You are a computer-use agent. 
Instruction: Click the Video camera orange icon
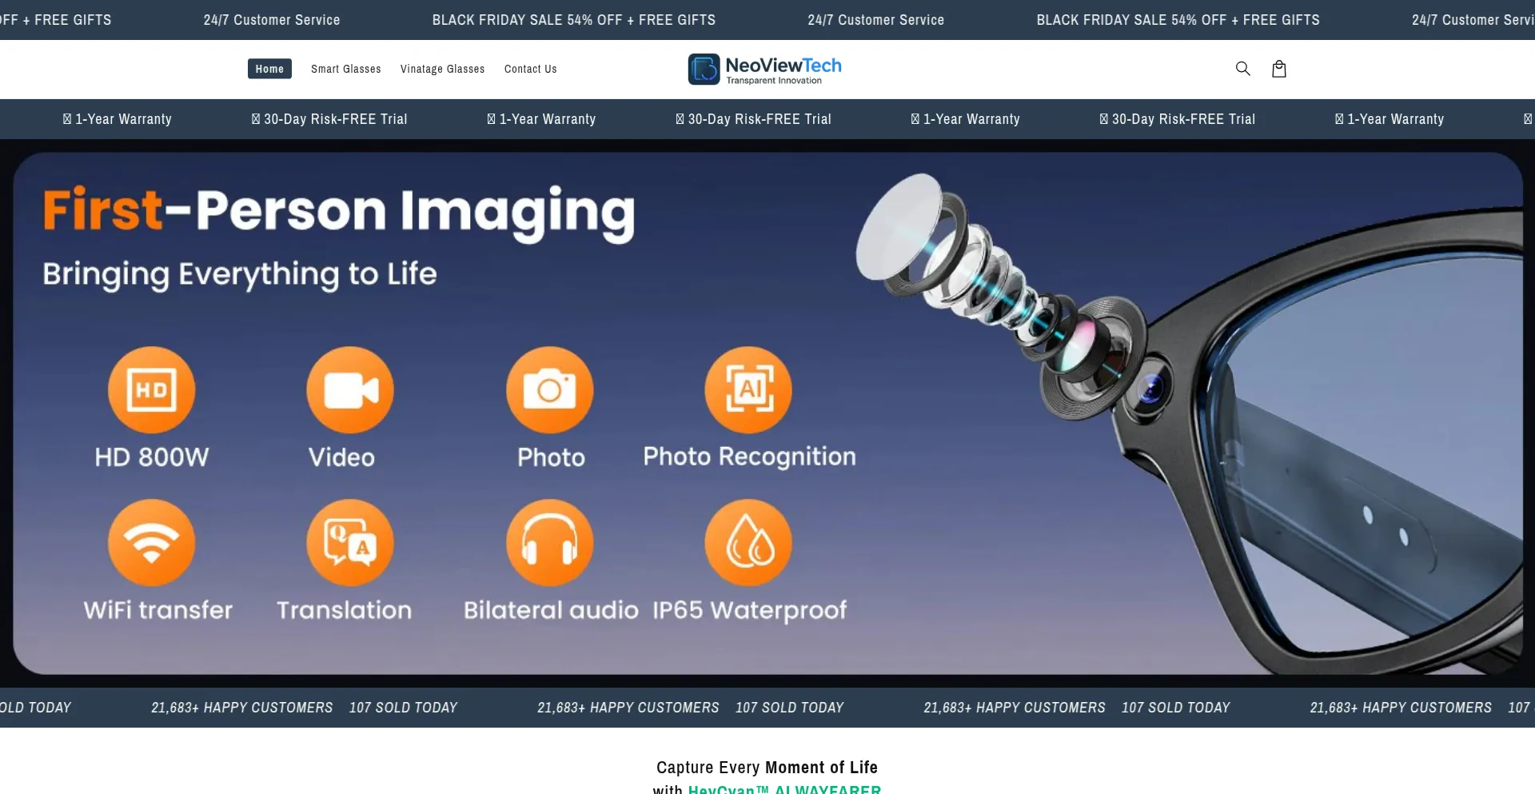pos(350,390)
